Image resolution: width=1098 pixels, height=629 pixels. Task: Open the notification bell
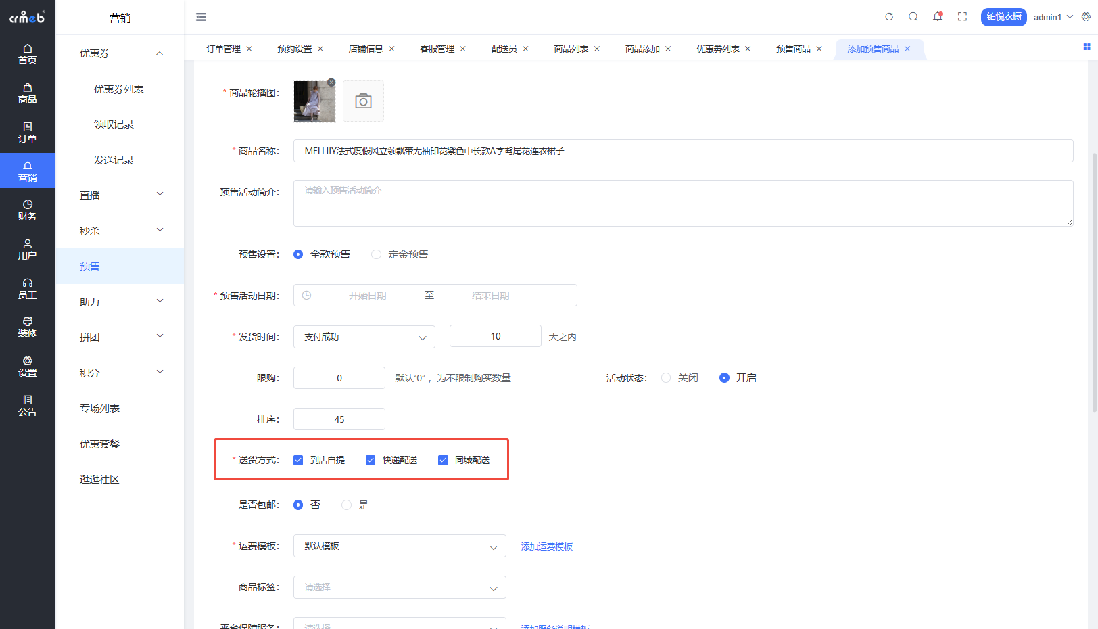click(x=938, y=17)
